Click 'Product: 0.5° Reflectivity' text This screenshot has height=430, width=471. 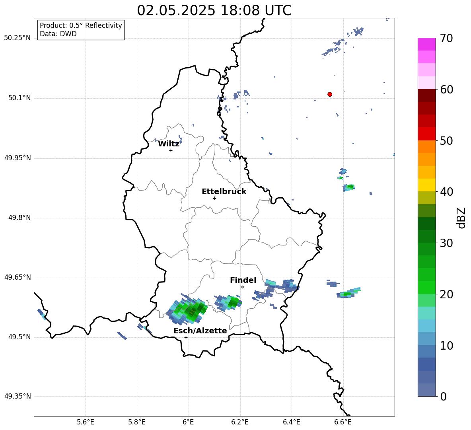click(81, 25)
